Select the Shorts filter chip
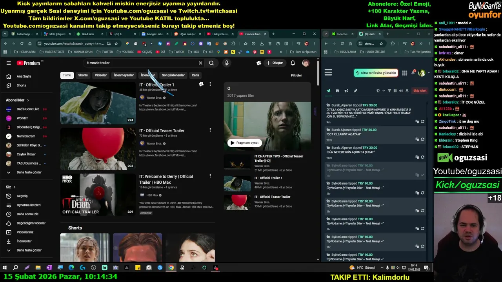The height and width of the screenshot is (282, 502). (83, 75)
